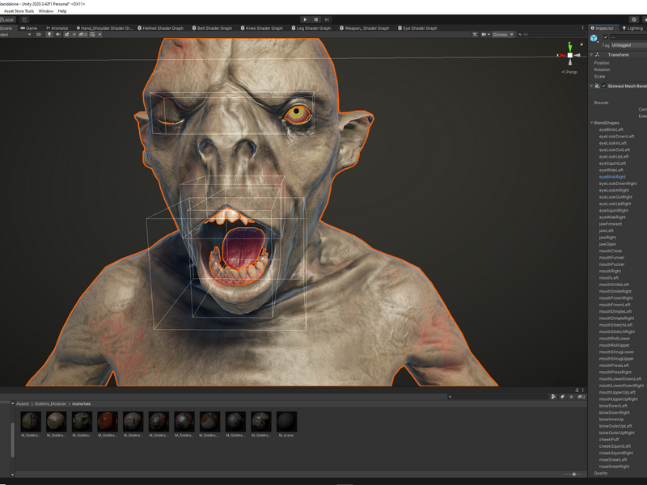Switch to the Game tab
This screenshot has width=647, height=485.
point(28,28)
